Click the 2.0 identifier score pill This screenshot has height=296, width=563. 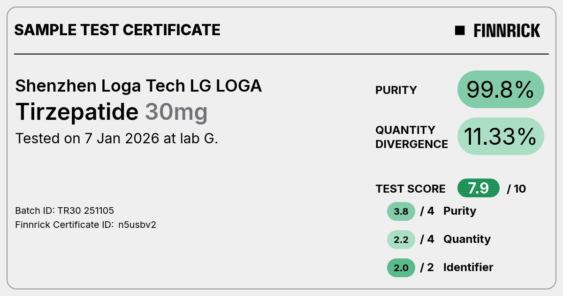click(401, 268)
